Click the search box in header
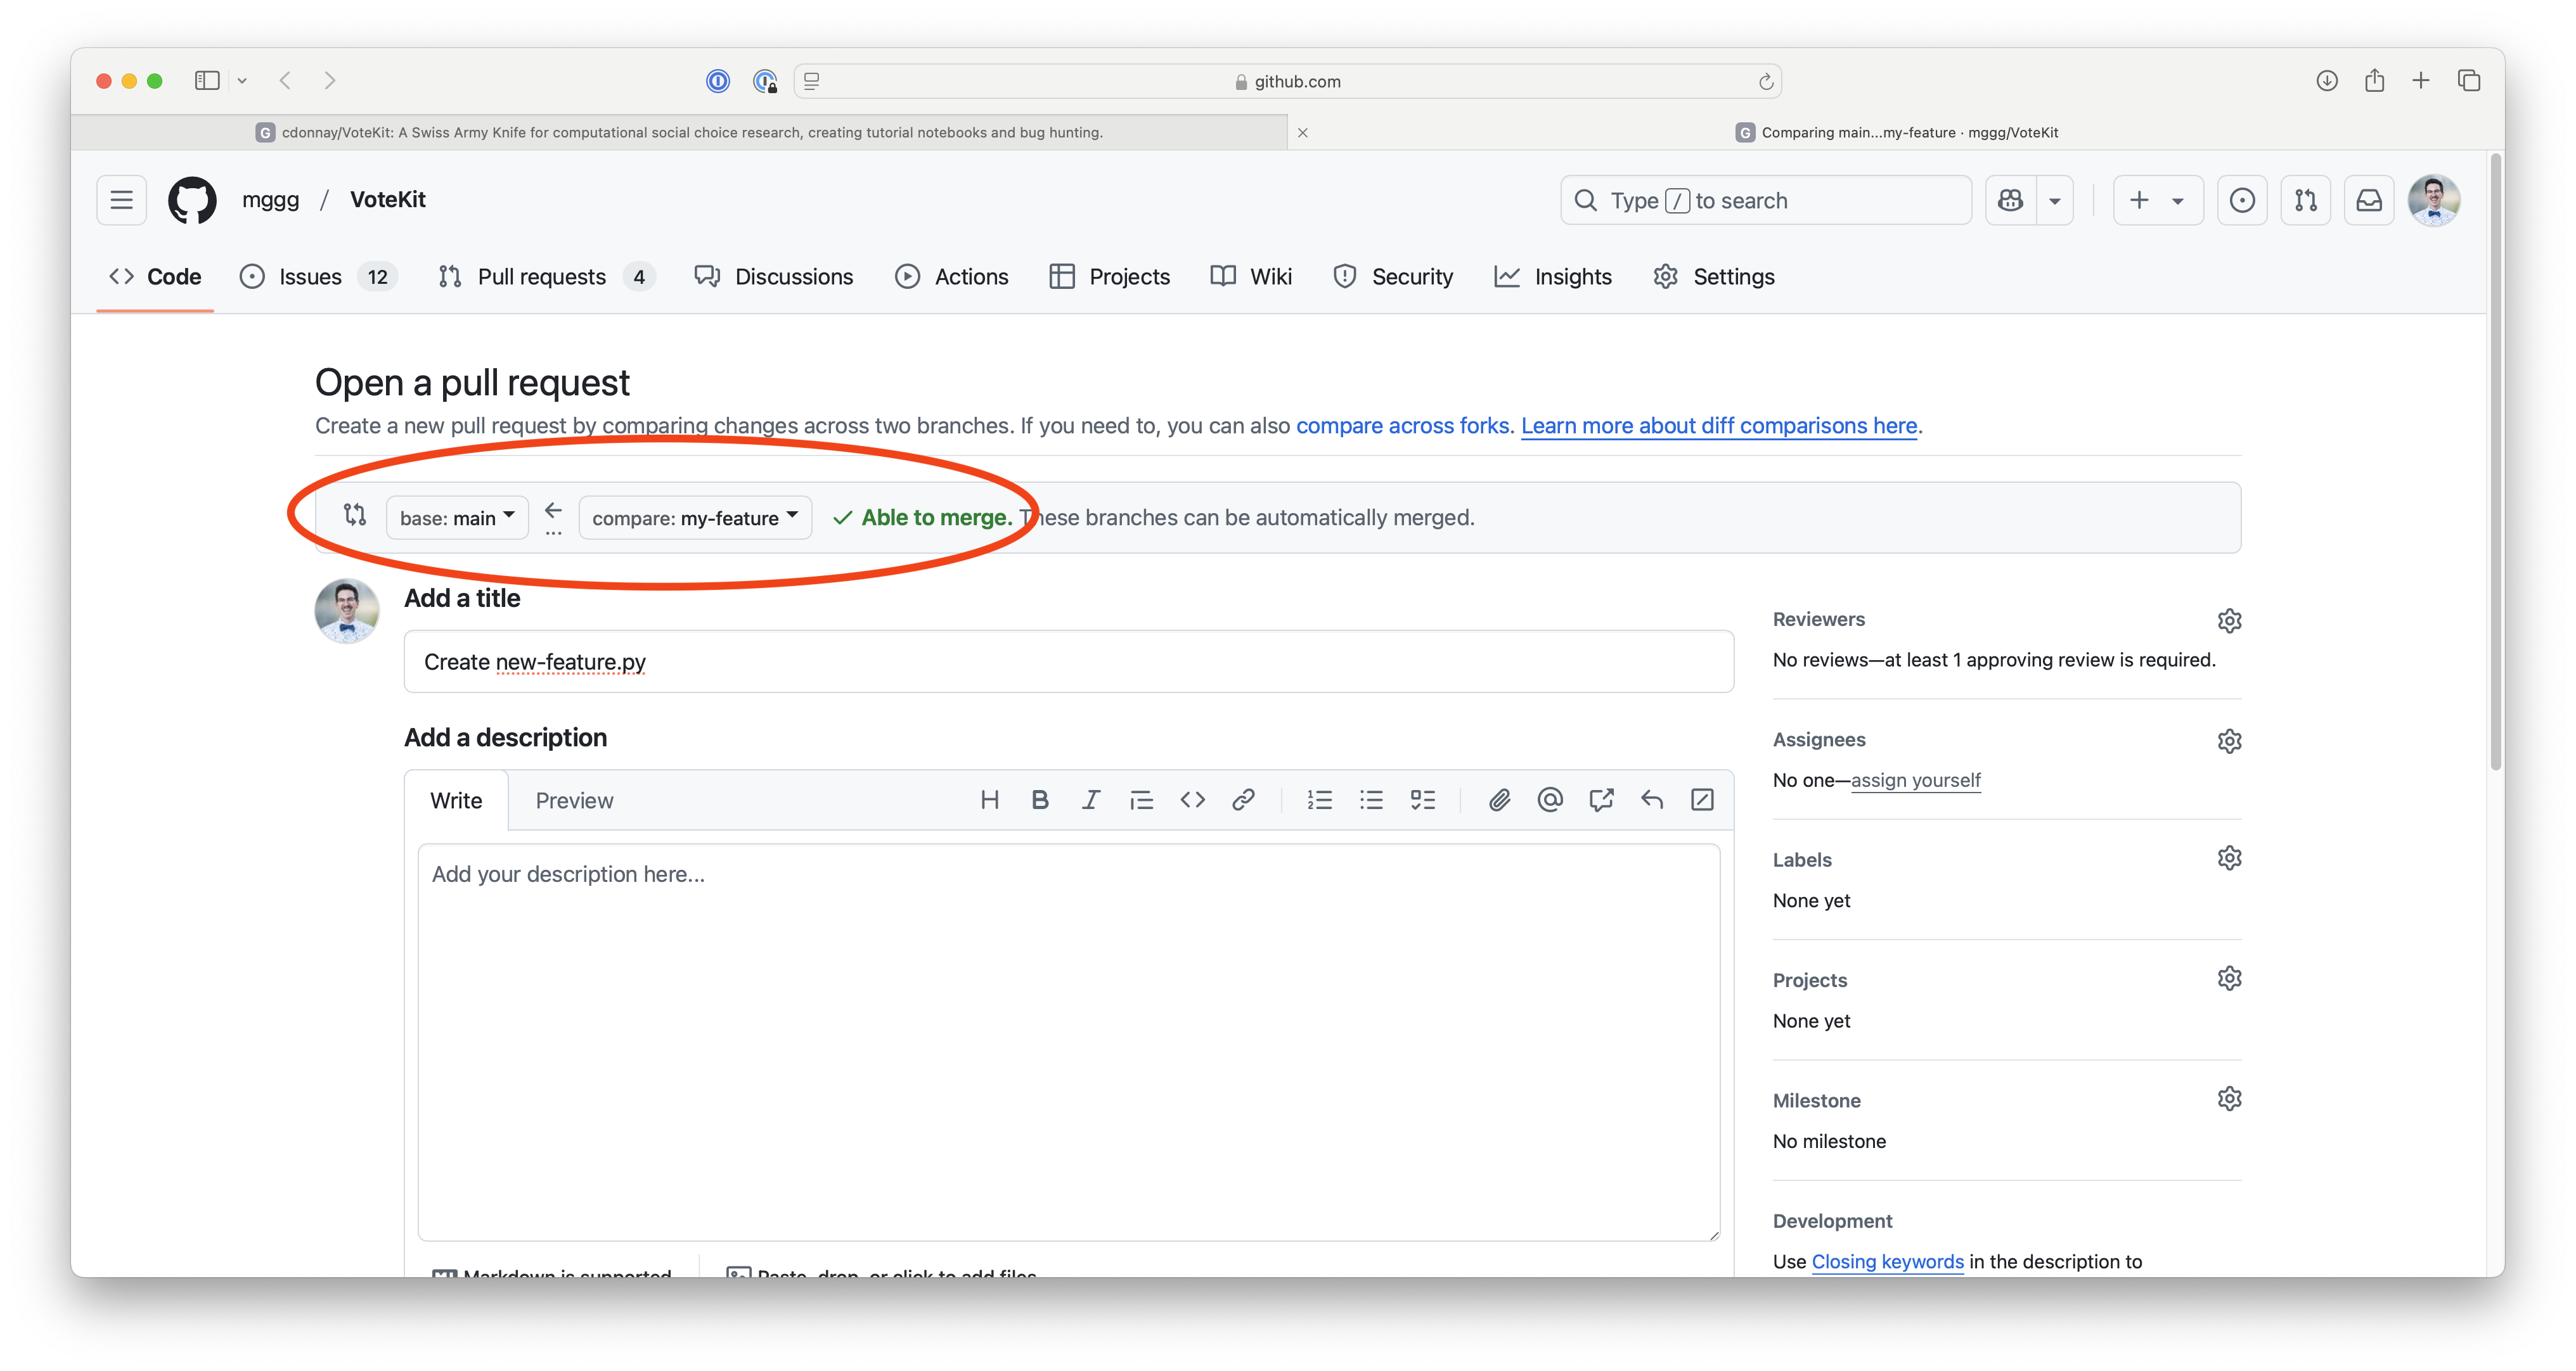This screenshot has height=1371, width=2576. (1766, 200)
